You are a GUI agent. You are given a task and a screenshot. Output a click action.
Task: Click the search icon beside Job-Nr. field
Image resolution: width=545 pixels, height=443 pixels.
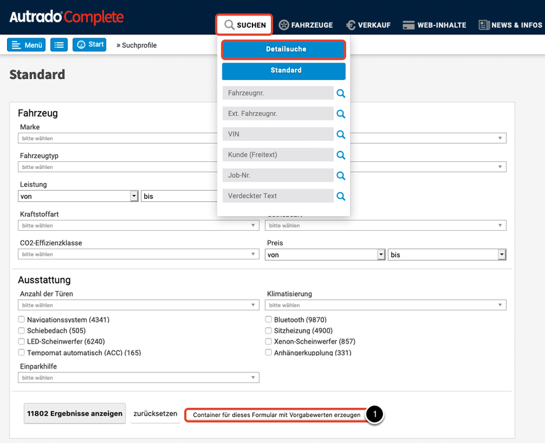pos(341,176)
